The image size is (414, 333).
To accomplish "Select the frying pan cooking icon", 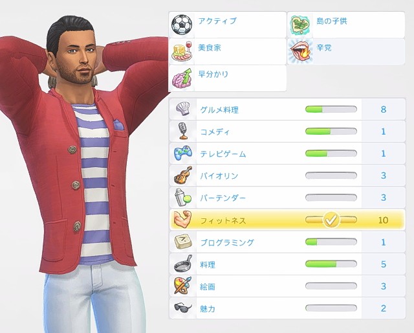I will click(x=183, y=264).
